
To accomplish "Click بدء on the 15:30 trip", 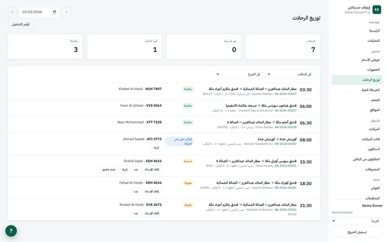I will pos(136,170).
